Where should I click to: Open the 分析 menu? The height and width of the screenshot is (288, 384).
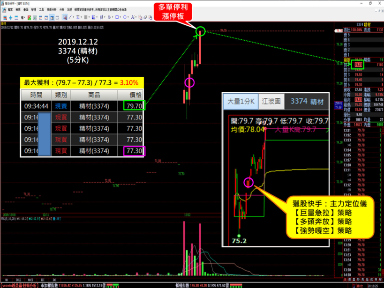[x=62, y=10]
